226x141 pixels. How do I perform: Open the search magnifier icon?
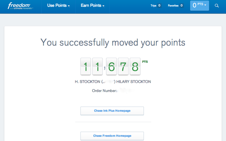point(217,6)
